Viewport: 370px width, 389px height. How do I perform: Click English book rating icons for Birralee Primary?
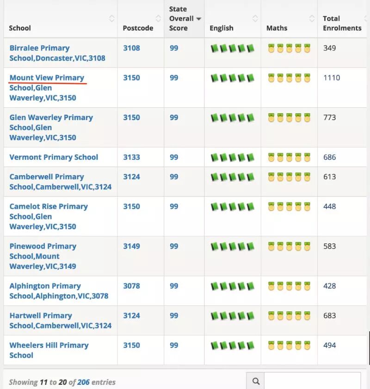pyautogui.click(x=233, y=48)
